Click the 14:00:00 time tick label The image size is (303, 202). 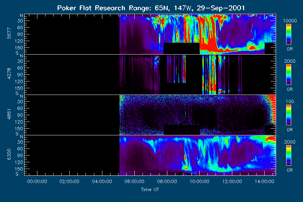coord(265,181)
